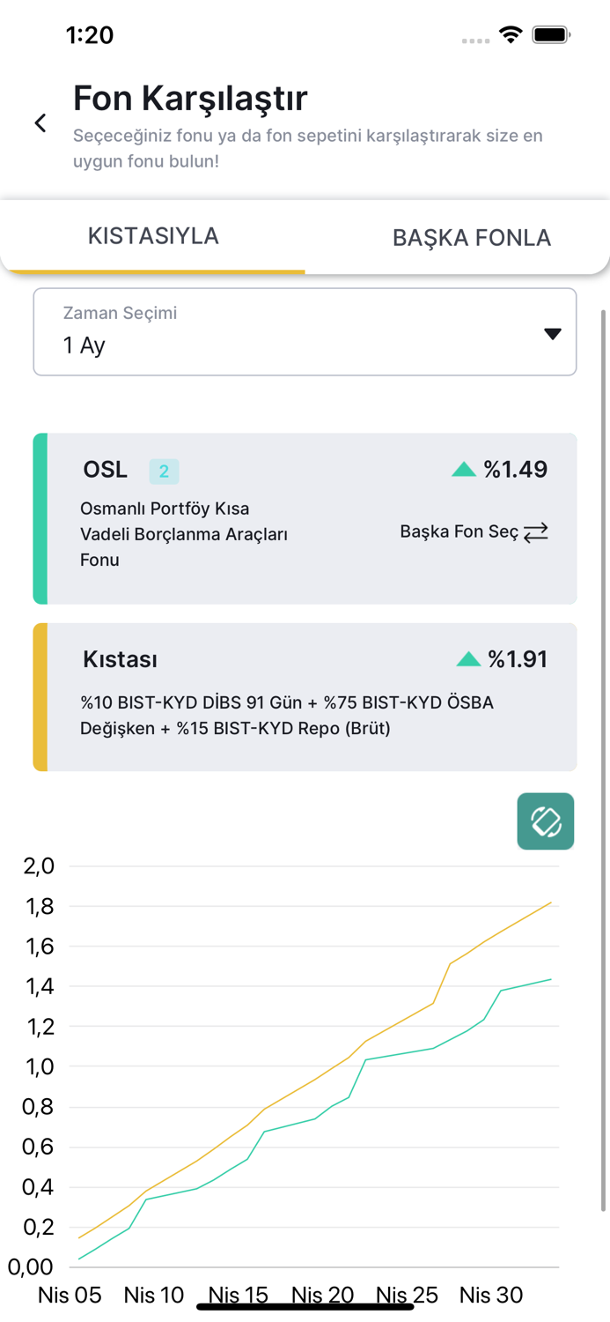Tap the up triangle next to %1.91
This screenshot has width=610, height=1322.
(468, 659)
